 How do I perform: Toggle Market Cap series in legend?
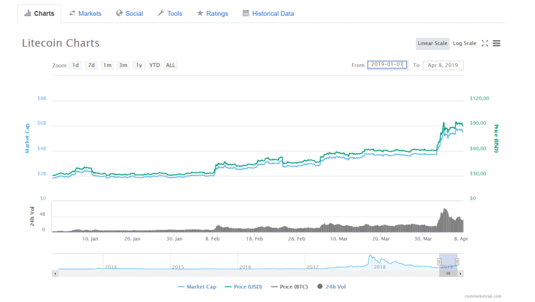coord(197,286)
